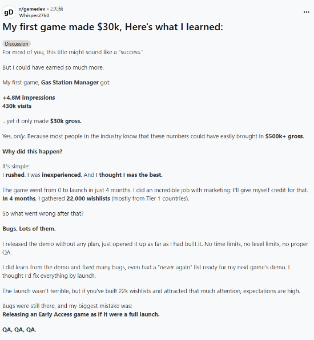Click the bold 22,000 wishlists text
This screenshot has height=340, width=314.
pyautogui.click(x=88, y=199)
